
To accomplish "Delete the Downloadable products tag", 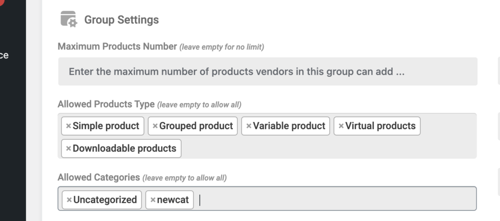I will [68, 149].
